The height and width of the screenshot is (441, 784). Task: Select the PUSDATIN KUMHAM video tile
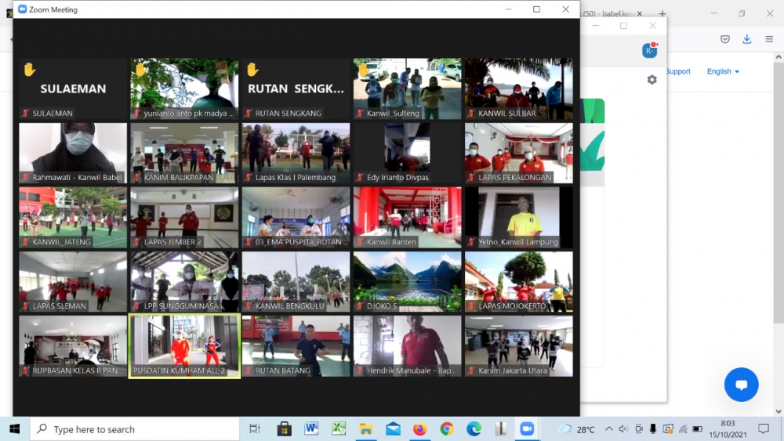point(184,345)
